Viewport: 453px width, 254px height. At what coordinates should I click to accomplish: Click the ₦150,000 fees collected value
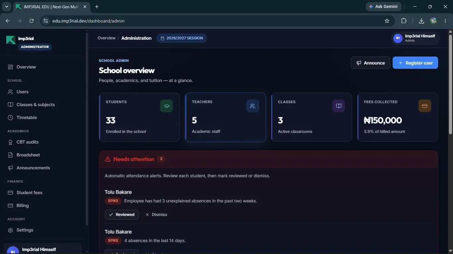[383, 120]
